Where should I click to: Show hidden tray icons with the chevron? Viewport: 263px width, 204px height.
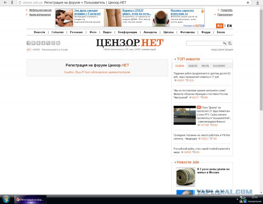238,199
